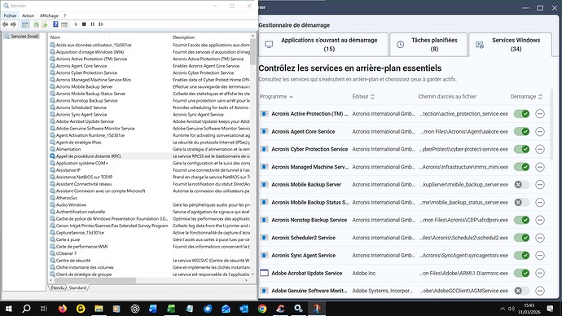This screenshot has height=316, width=562.
Task: Refresh the Services list via toolbar icon
Action: tap(36, 24)
